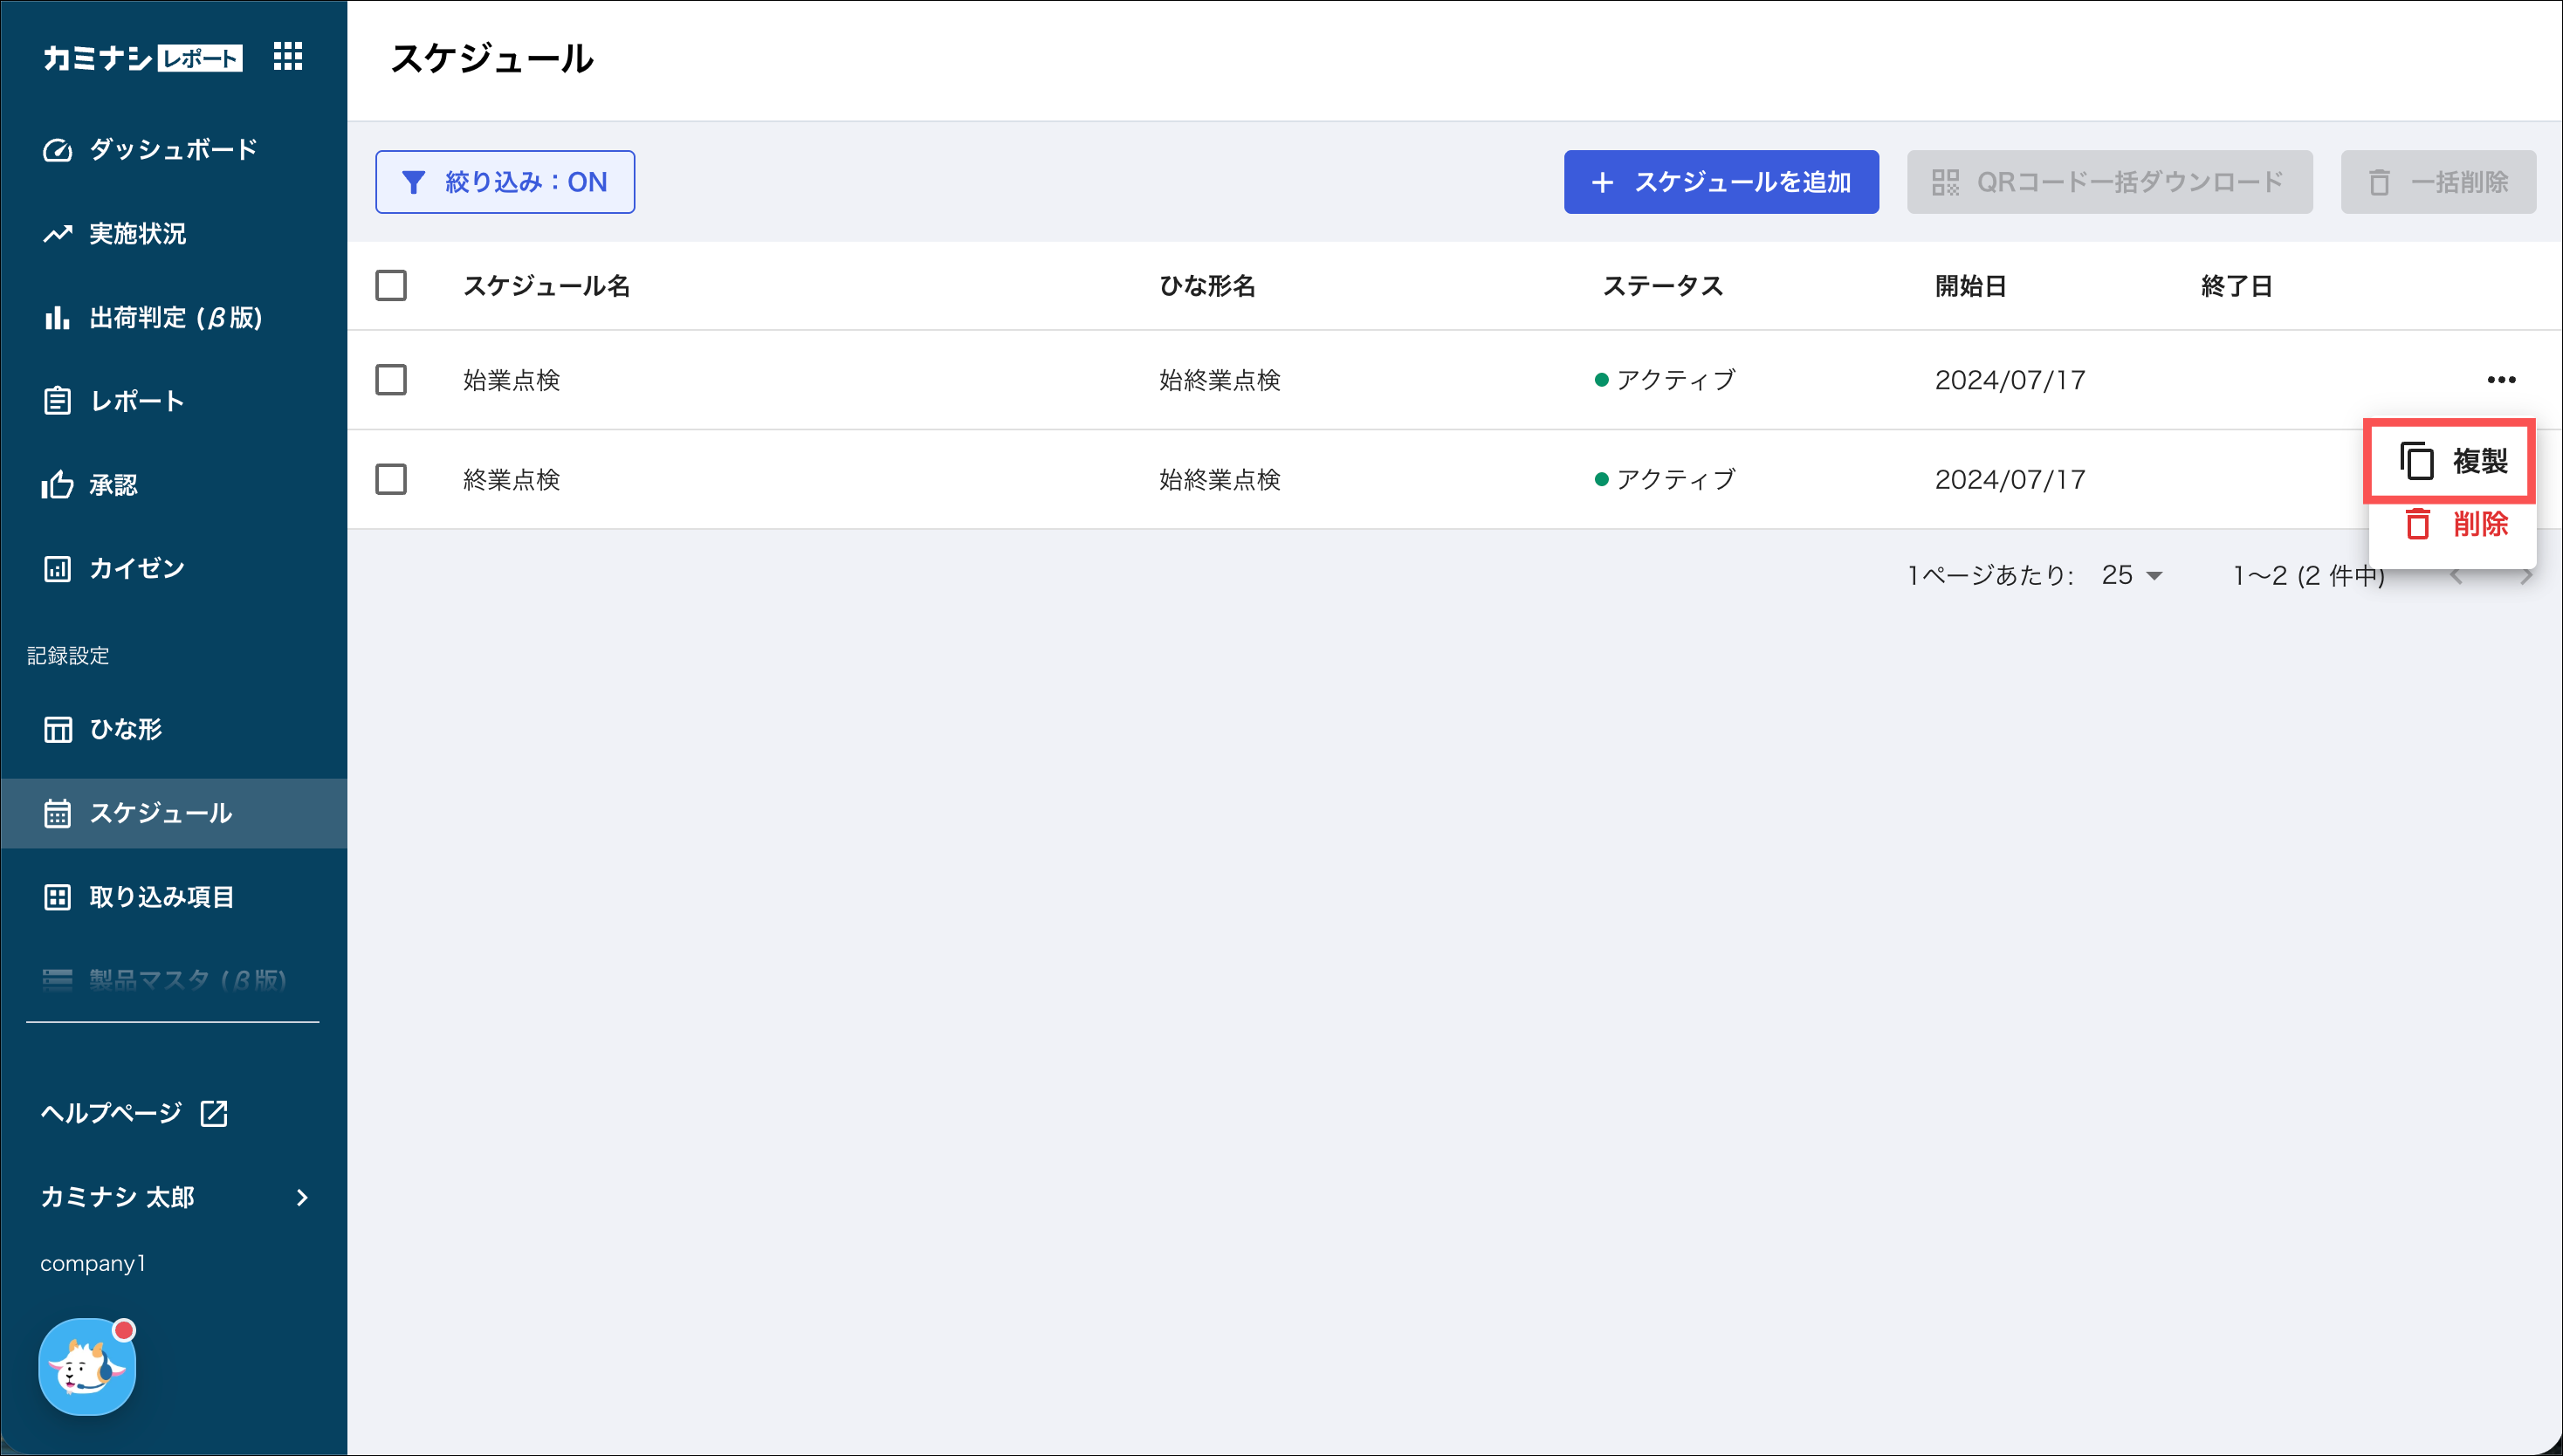Open the 絞り込み：ON filter panel
2563x1456 pixels.
505,182
